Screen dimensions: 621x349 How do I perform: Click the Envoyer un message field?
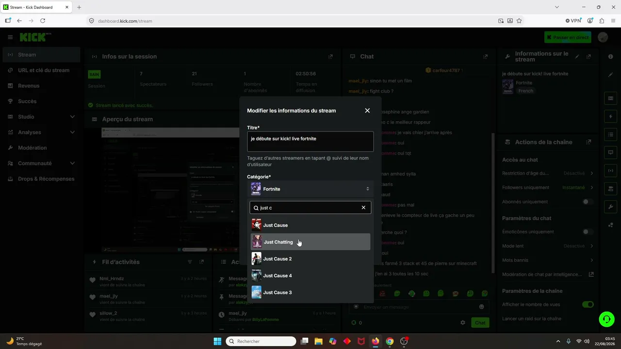(419, 307)
